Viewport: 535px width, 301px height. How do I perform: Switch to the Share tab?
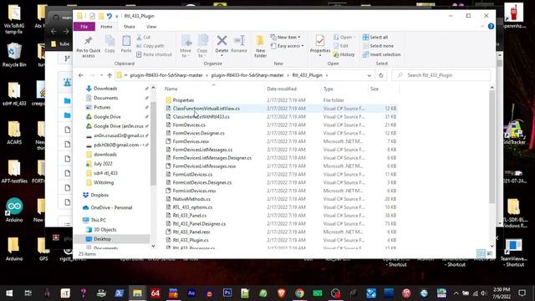click(x=130, y=26)
